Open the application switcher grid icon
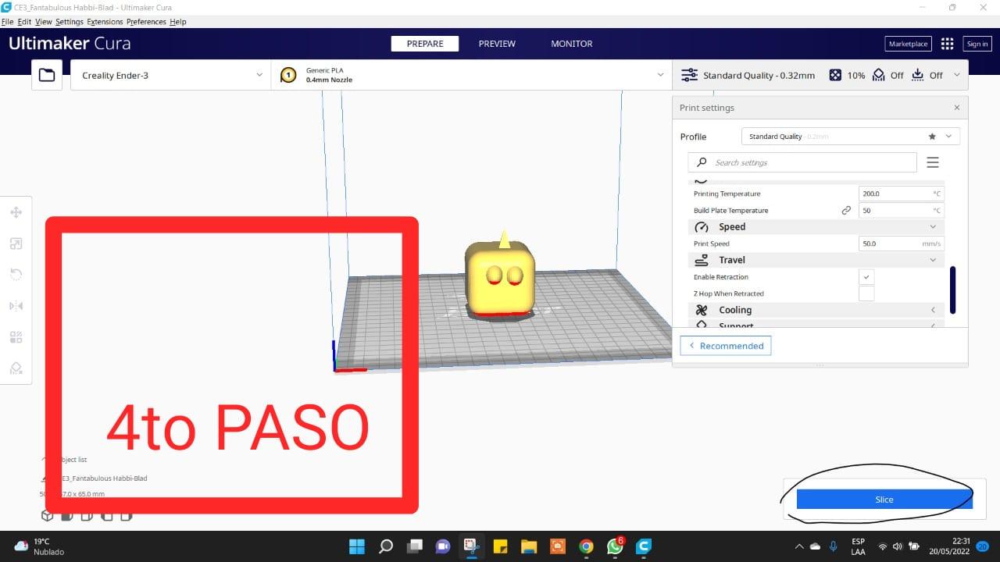 click(x=947, y=44)
